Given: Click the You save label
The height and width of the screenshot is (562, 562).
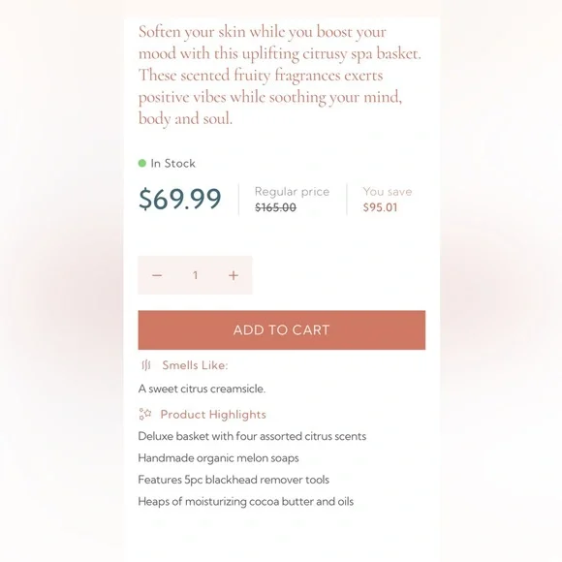Looking at the screenshot, I should [x=388, y=192].
